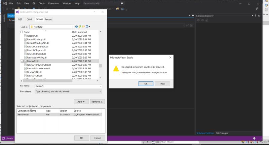269x145 pixels.
Task: Open the View menu
Action: [27, 3]
